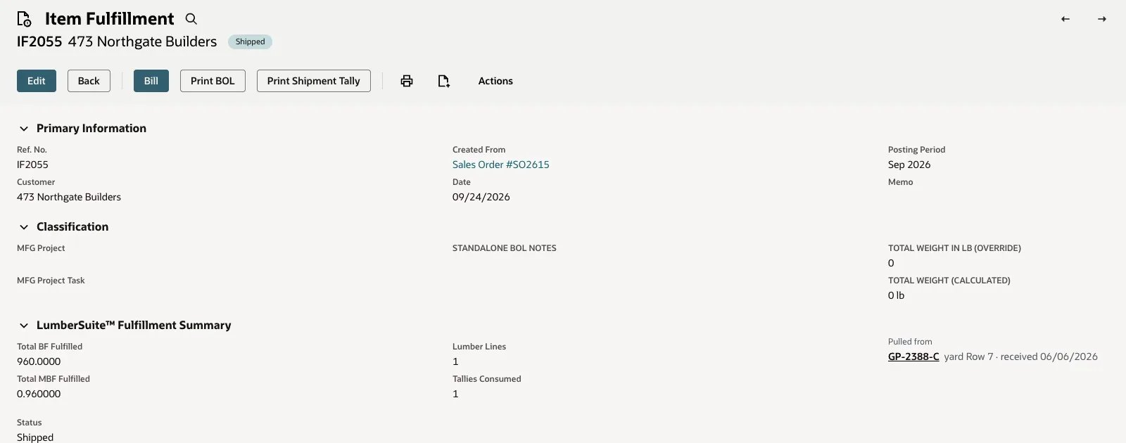Click the Lumber Lines label
1126x443 pixels.
click(x=479, y=347)
